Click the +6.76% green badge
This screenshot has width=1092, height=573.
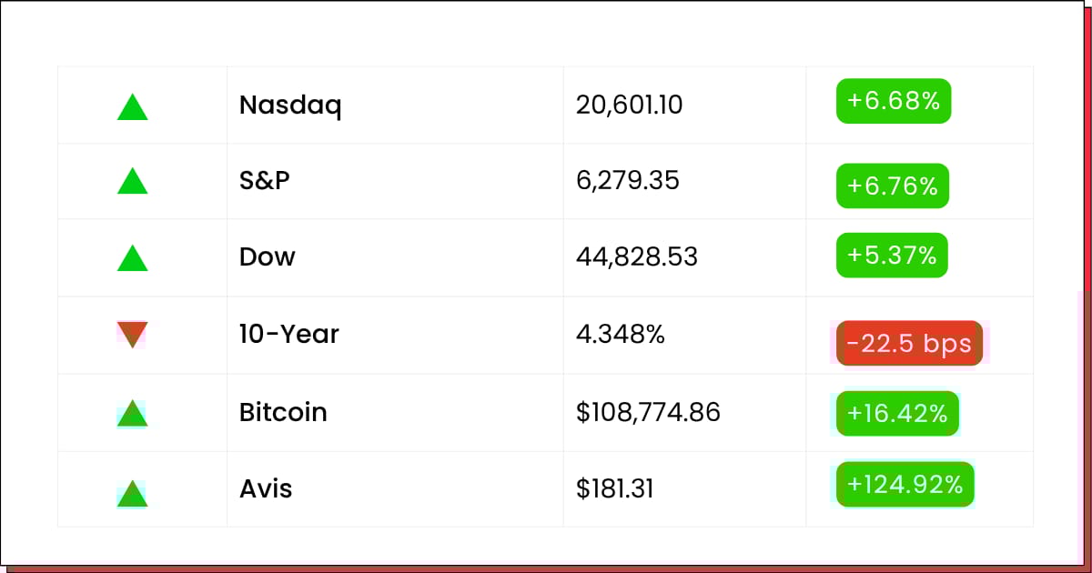(893, 186)
